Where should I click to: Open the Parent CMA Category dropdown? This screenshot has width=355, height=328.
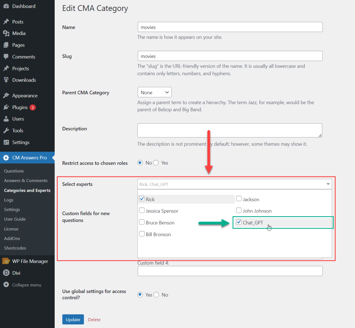coord(154,92)
